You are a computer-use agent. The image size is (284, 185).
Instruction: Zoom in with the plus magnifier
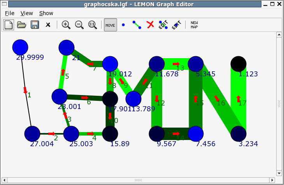[x=66, y=25]
